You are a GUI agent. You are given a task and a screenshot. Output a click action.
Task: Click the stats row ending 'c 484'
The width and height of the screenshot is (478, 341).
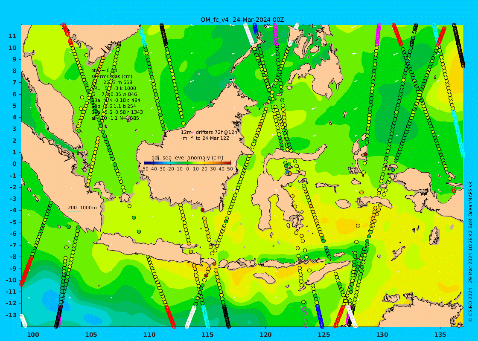(116, 100)
